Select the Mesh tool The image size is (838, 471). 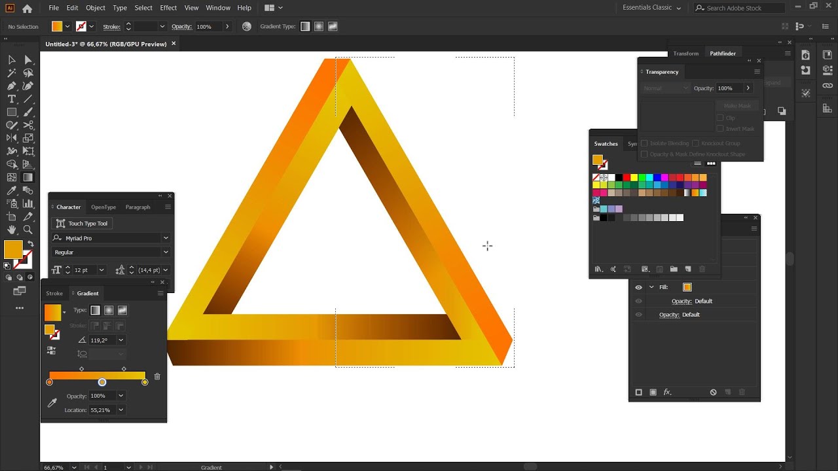12,177
